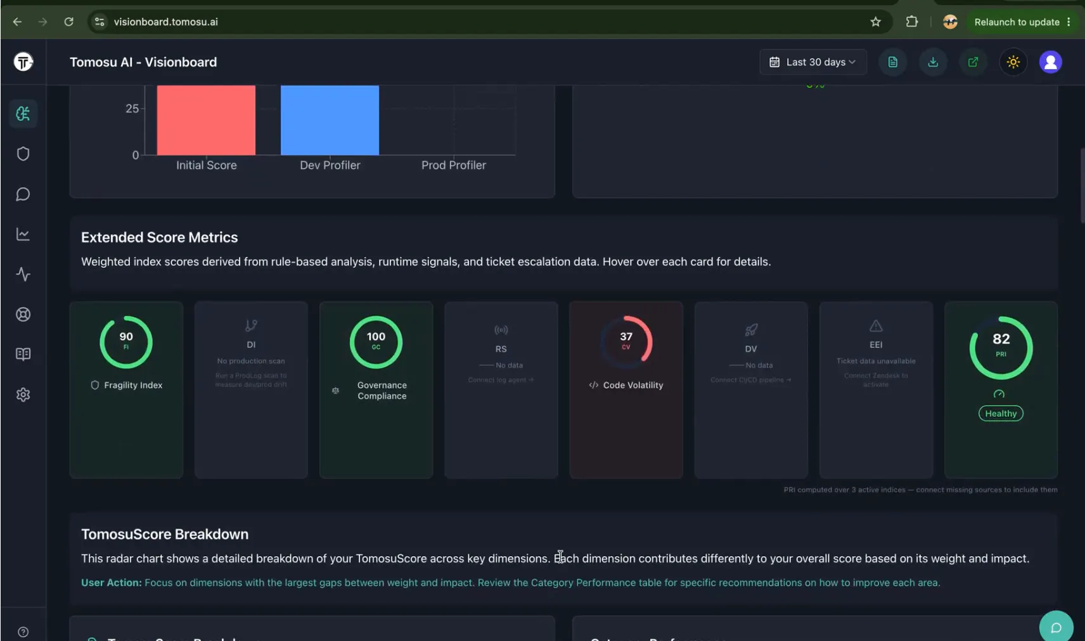Click the warning triangle on the EEI card
The image size is (1085, 641).
(x=876, y=326)
